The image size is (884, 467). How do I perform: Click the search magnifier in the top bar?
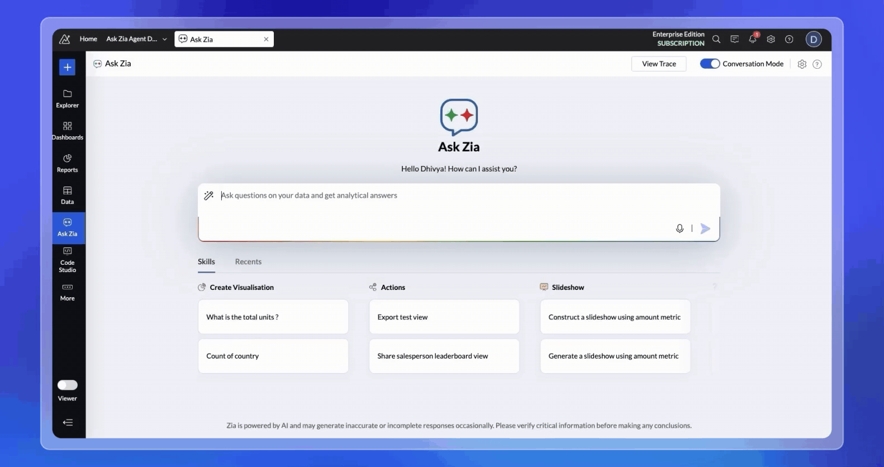716,39
